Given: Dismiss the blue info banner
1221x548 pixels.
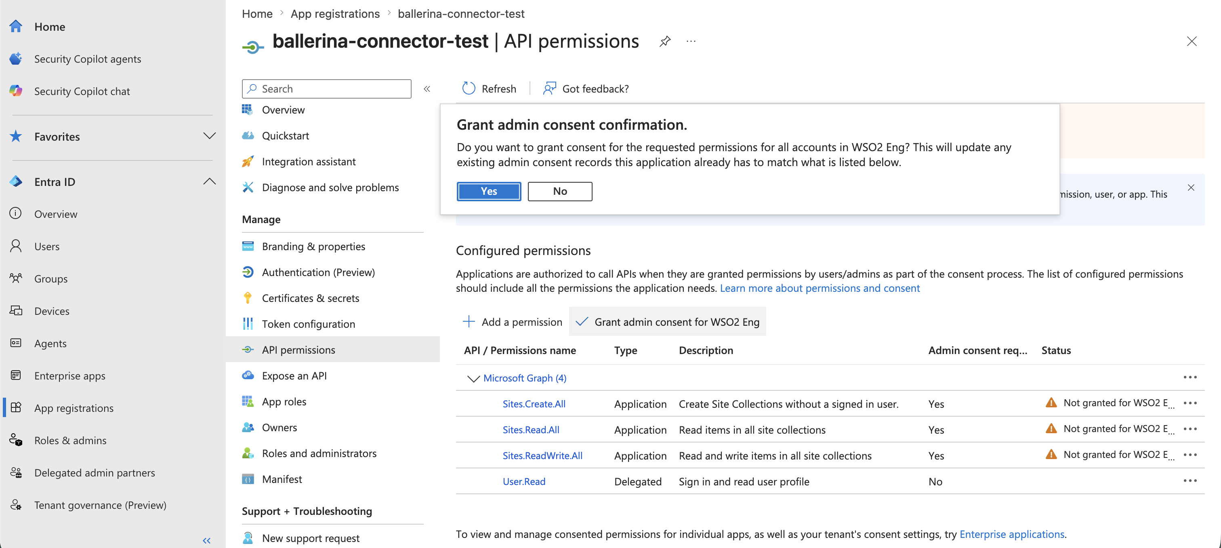Looking at the screenshot, I should (1191, 188).
